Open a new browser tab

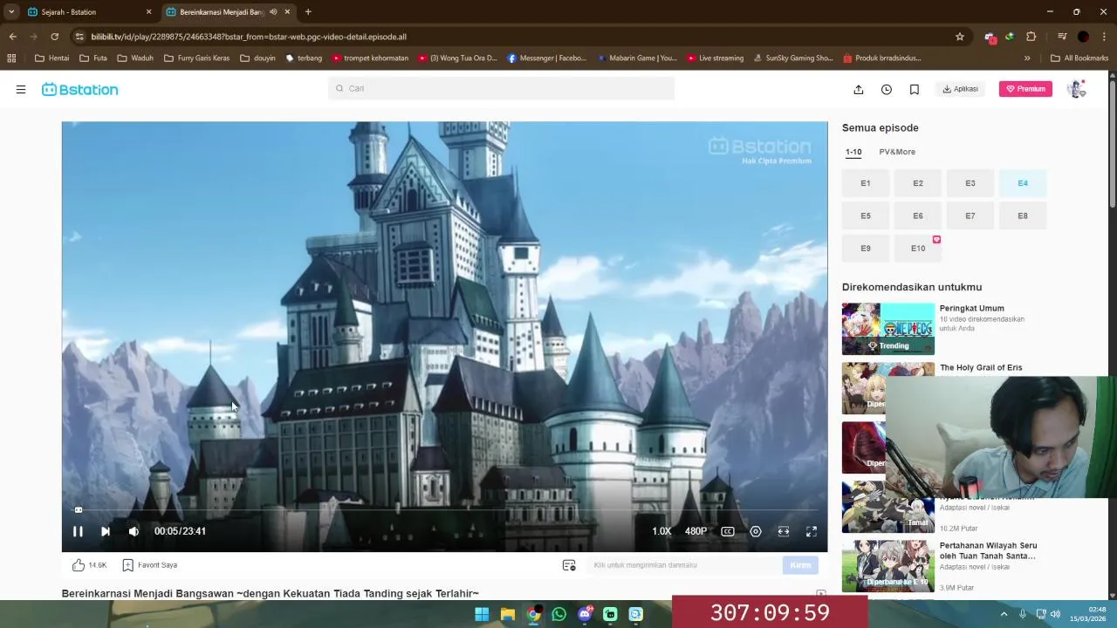tap(308, 12)
